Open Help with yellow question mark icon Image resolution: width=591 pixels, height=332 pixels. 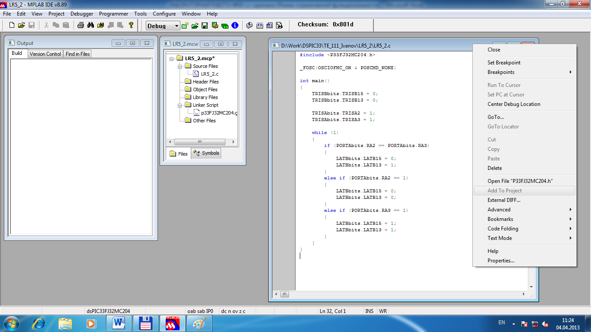[x=131, y=25]
